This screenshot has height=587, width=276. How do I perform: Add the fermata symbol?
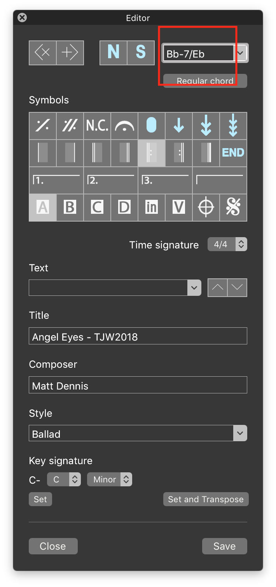point(124,126)
